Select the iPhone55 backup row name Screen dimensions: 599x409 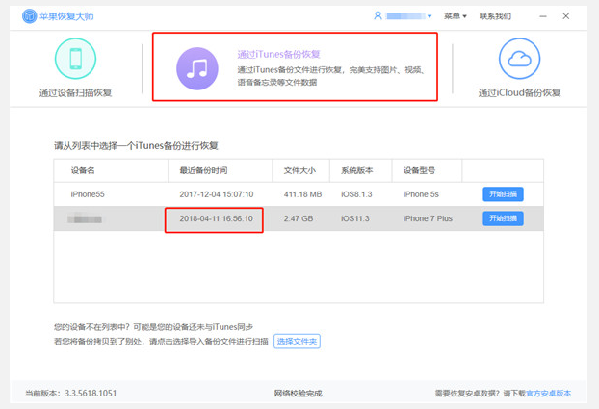(88, 194)
